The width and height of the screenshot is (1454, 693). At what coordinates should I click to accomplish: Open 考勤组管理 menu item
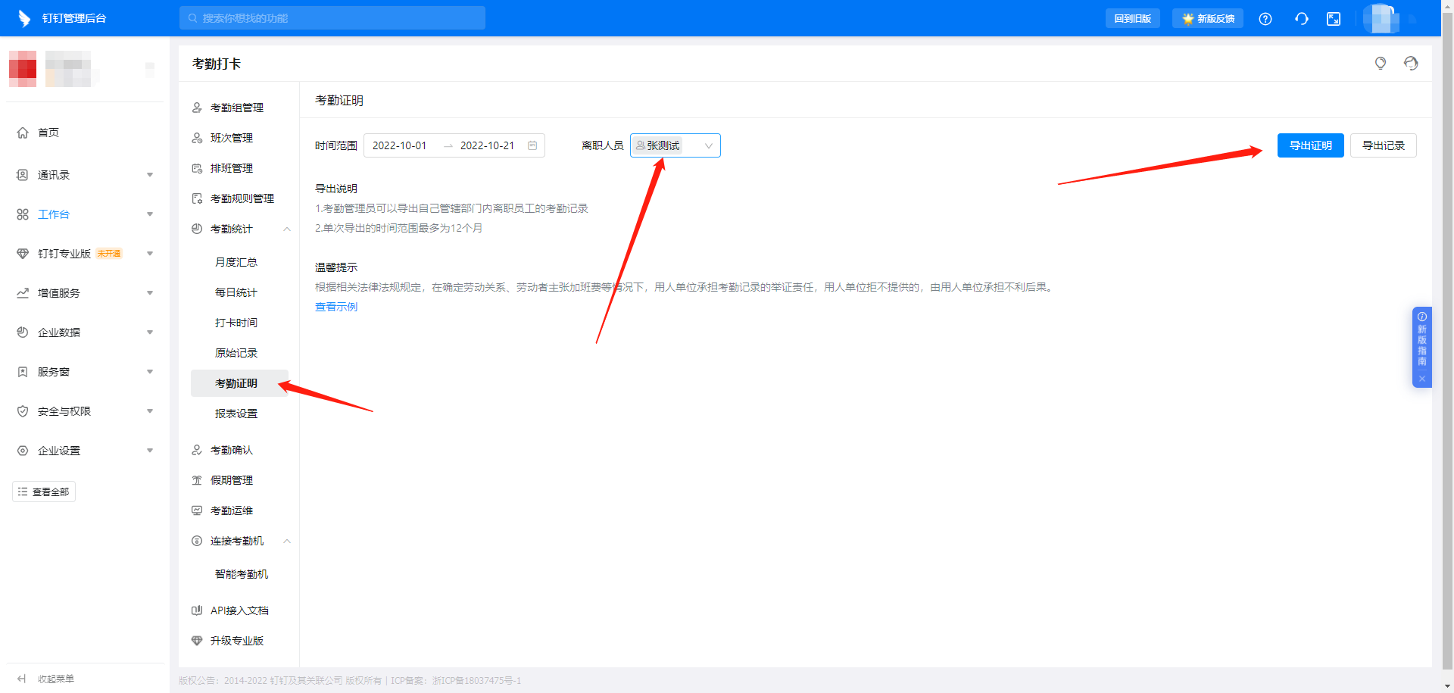tap(236, 108)
